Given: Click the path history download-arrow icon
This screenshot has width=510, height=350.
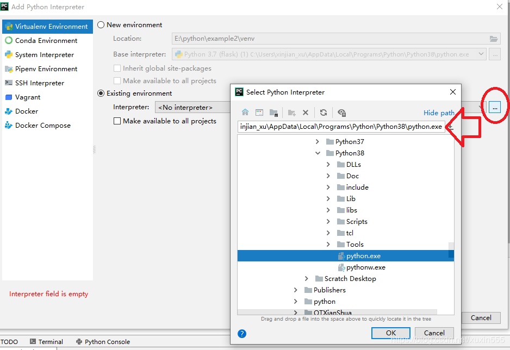Looking at the screenshot, I should click(x=451, y=127).
